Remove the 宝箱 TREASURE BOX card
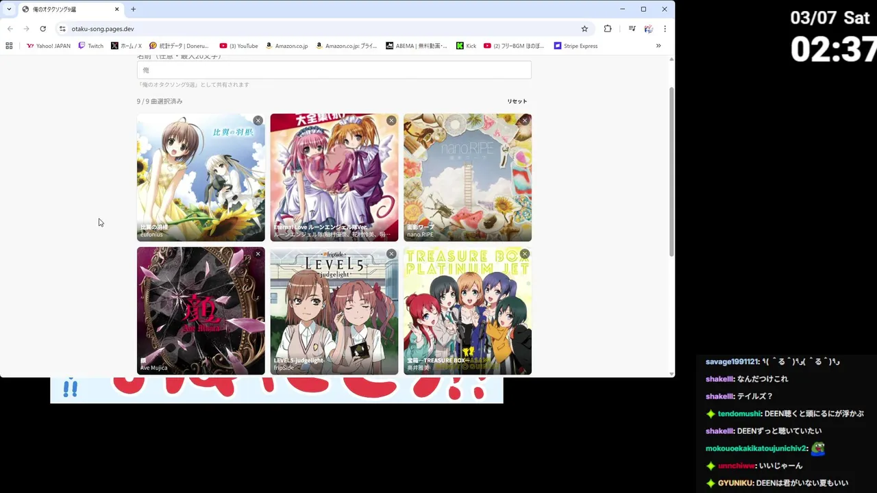Image resolution: width=877 pixels, height=493 pixels. point(525,254)
